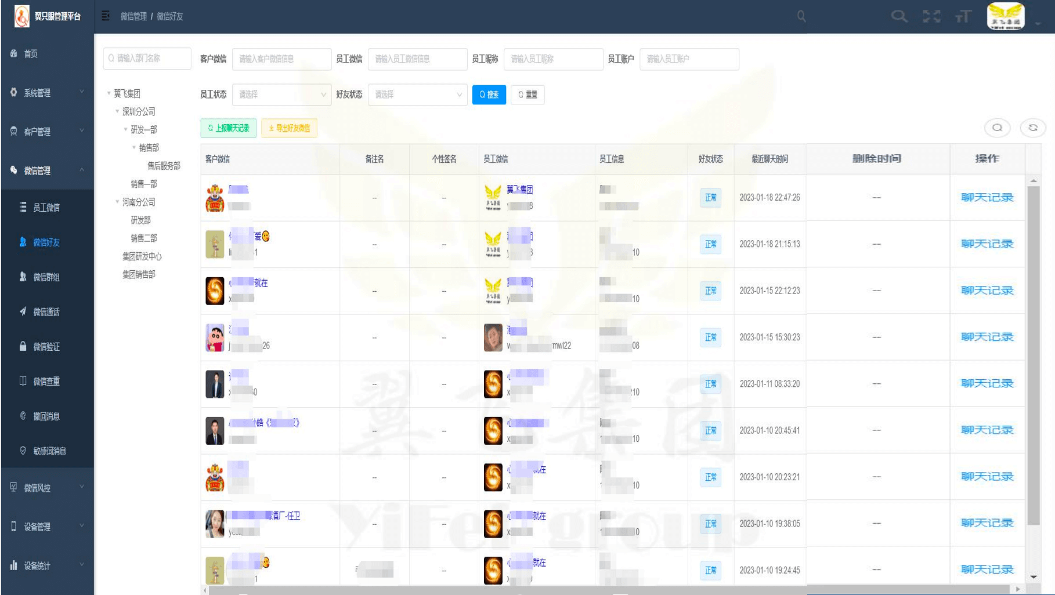Open the 微信查重 menu item
Viewport: 1055px width, 595px height.
click(48, 381)
